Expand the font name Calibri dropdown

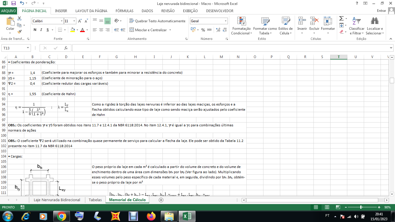pyautogui.click(x=62, y=21)
